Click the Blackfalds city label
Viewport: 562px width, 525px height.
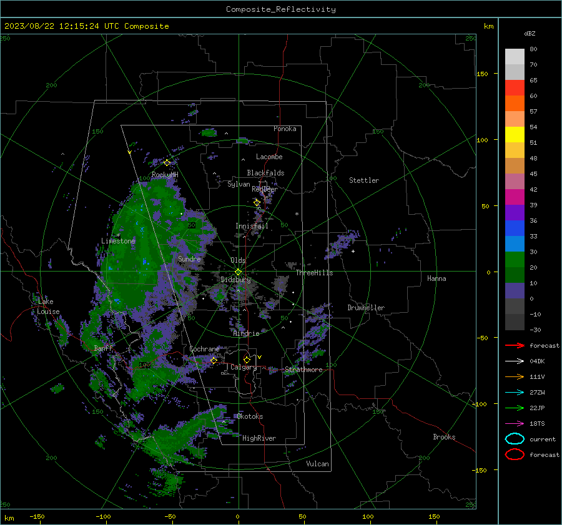click(265, 173)
